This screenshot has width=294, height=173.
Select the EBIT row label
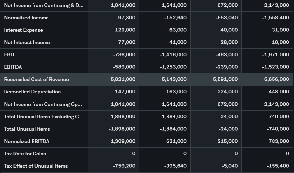coord(9,55)
